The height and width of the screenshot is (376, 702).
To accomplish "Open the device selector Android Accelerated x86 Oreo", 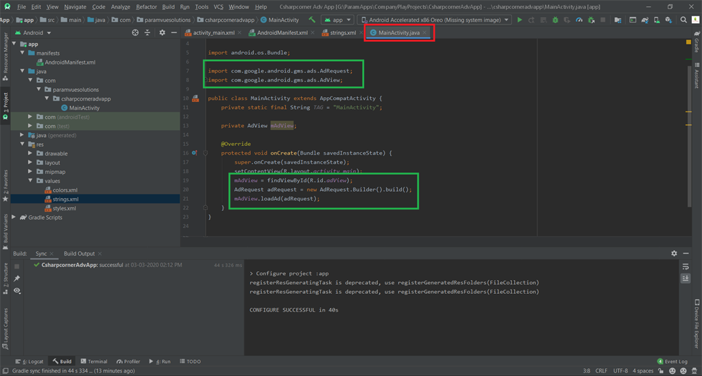I will point(435,20).
